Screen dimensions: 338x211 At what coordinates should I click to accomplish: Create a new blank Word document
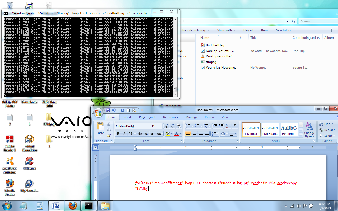point(128,110)
